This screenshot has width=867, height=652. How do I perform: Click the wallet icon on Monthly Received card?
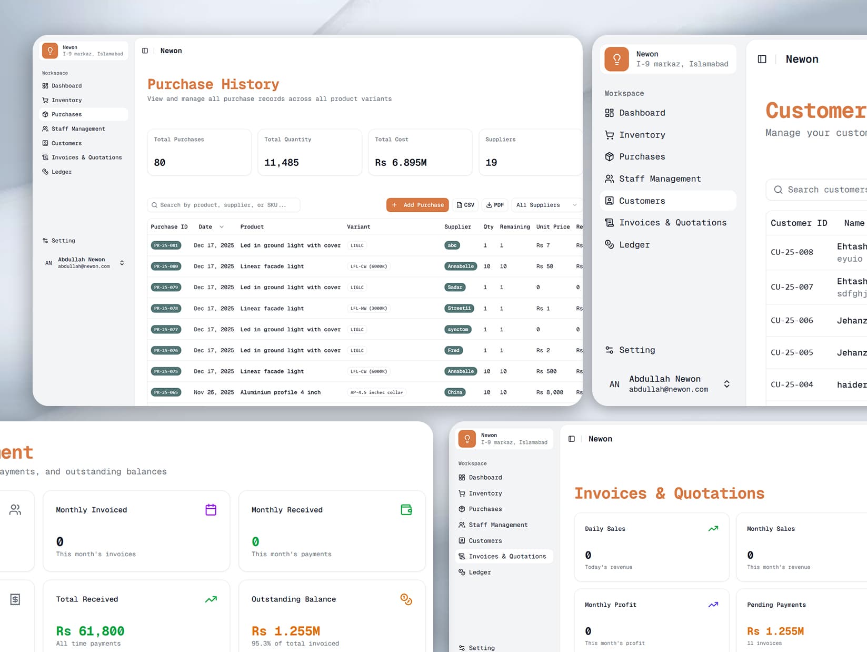click(x=406, y=509)
